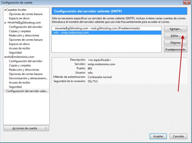The image size is (192, 143).
Task: Open Sincronización y almacenamiento settings
Action: point(28,78)
